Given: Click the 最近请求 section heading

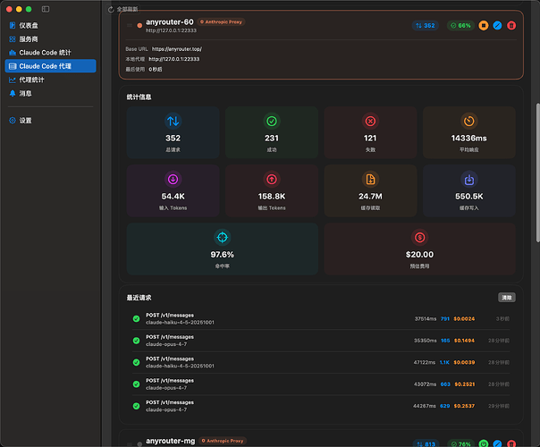Looking at the screenshot, I should pos(139,298).
